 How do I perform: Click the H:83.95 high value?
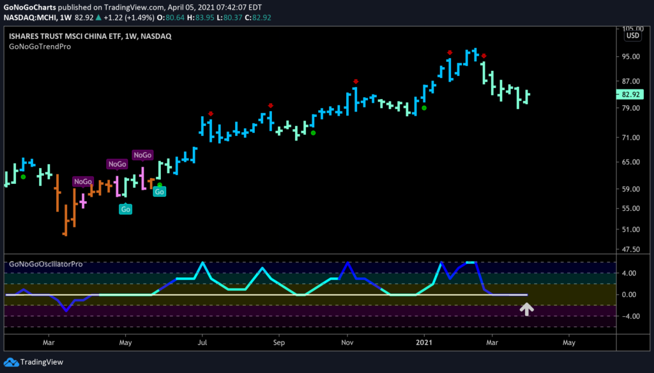[201, 17]
